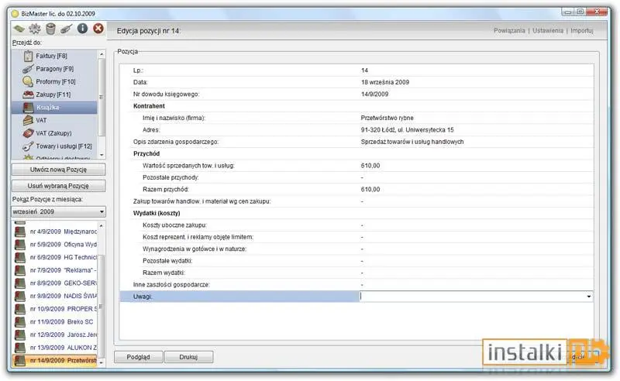This screenshot has width=620, height=381.
Task: Expand the wrzesień 2009 month dropdown
Action: [58, 212]
